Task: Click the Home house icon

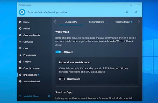Action: pyautogui.click(x=20, y=22)
